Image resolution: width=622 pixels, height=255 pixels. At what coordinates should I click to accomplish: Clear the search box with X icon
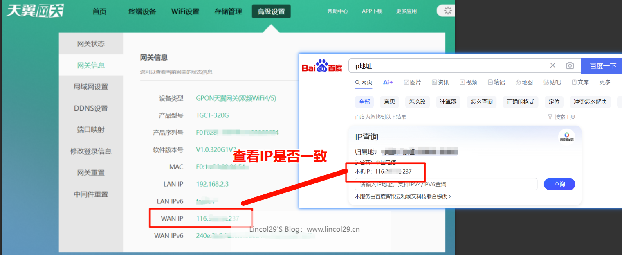click(x=552, y=65)
